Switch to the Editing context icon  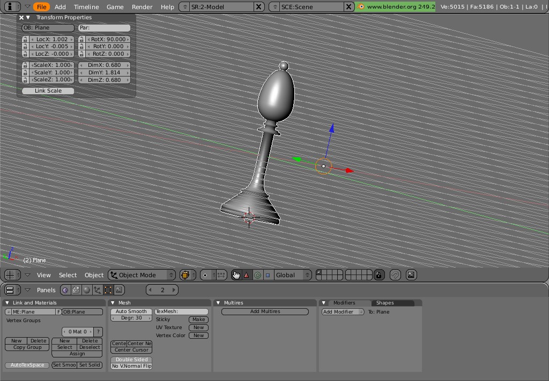[108, 290]
